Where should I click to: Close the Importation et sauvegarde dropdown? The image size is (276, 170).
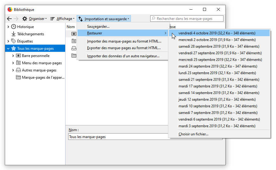pyautogui.click(x=104, y=19)
